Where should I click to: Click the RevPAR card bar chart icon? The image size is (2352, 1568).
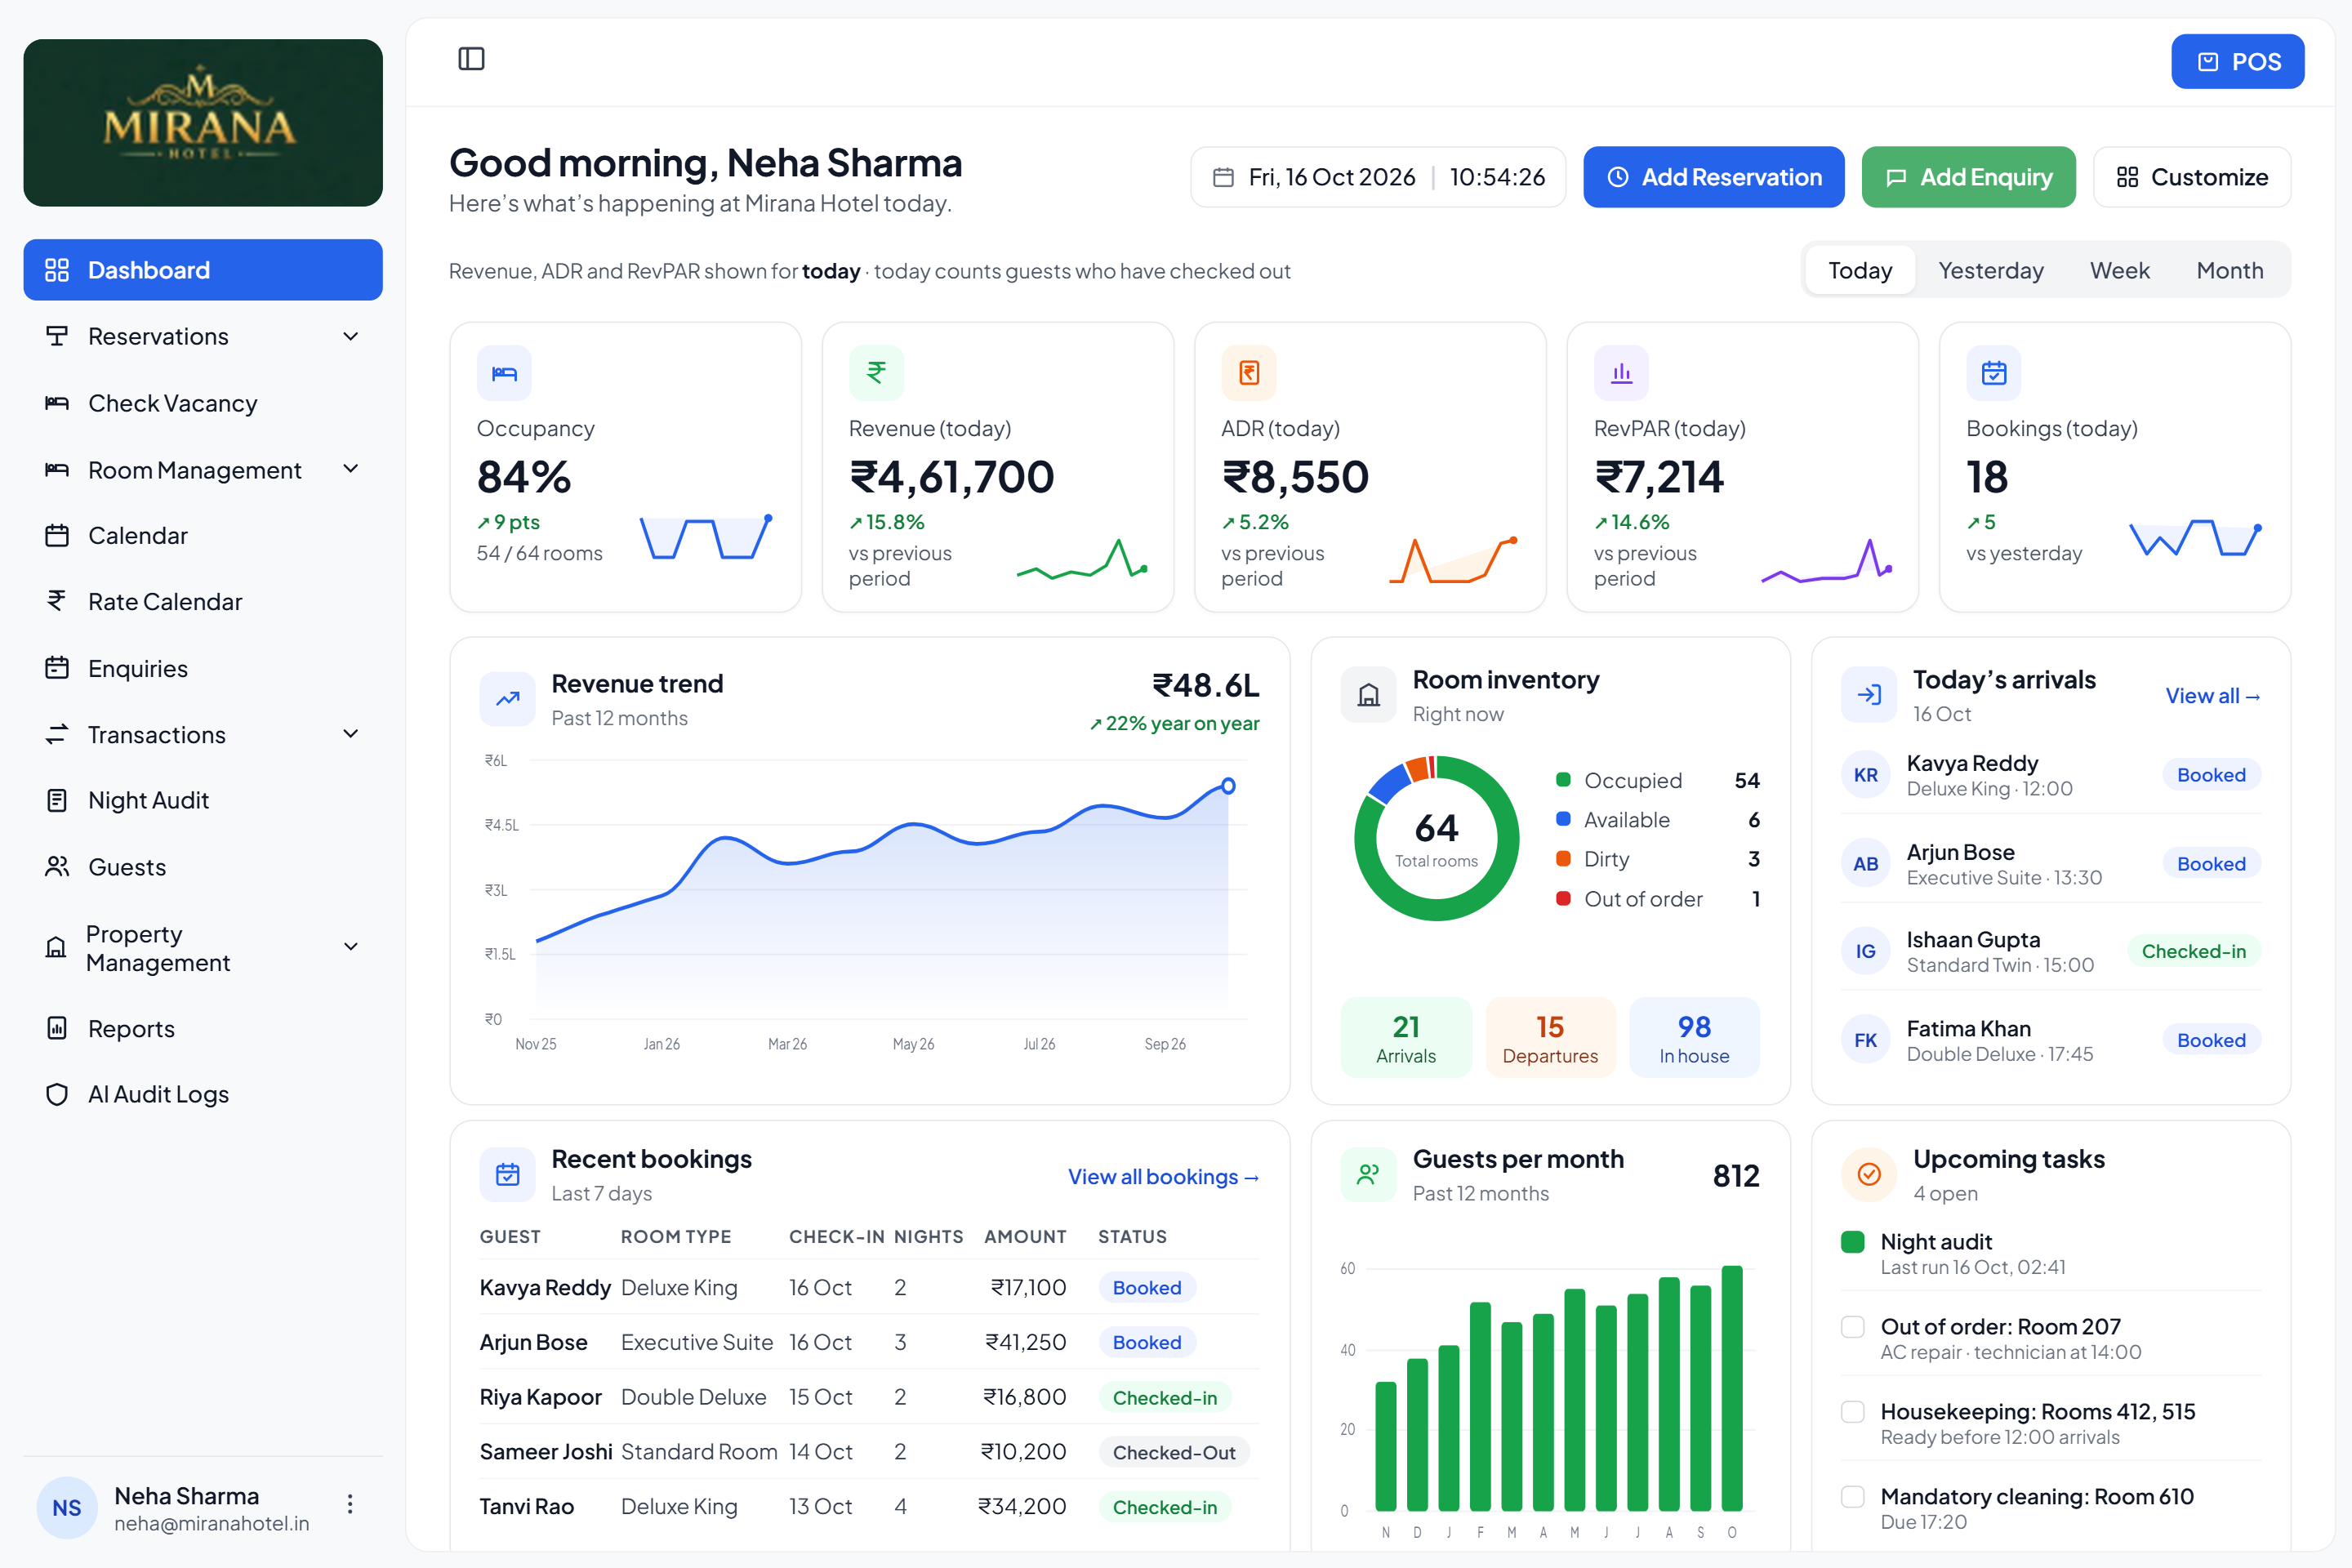click(x=1621, y=373)
